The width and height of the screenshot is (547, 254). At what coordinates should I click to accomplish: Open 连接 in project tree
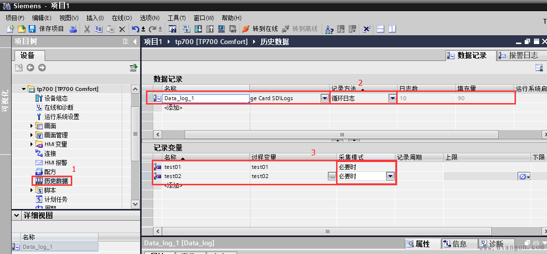(x=50, y=153)
